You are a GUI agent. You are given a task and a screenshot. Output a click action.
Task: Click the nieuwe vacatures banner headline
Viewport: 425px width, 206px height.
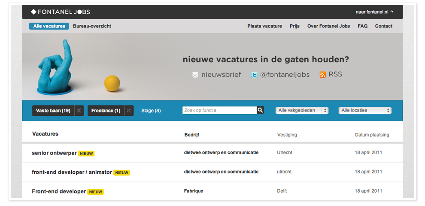coord(266,60)
